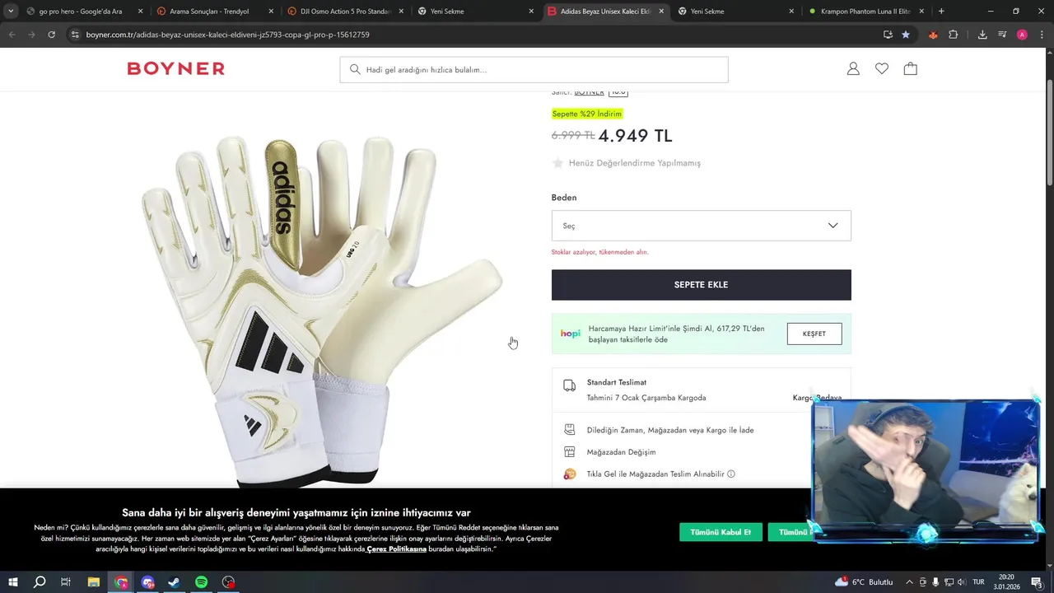Click the product search input field
The height and width of the screenshot is (593, 1054).
(534, 70)
